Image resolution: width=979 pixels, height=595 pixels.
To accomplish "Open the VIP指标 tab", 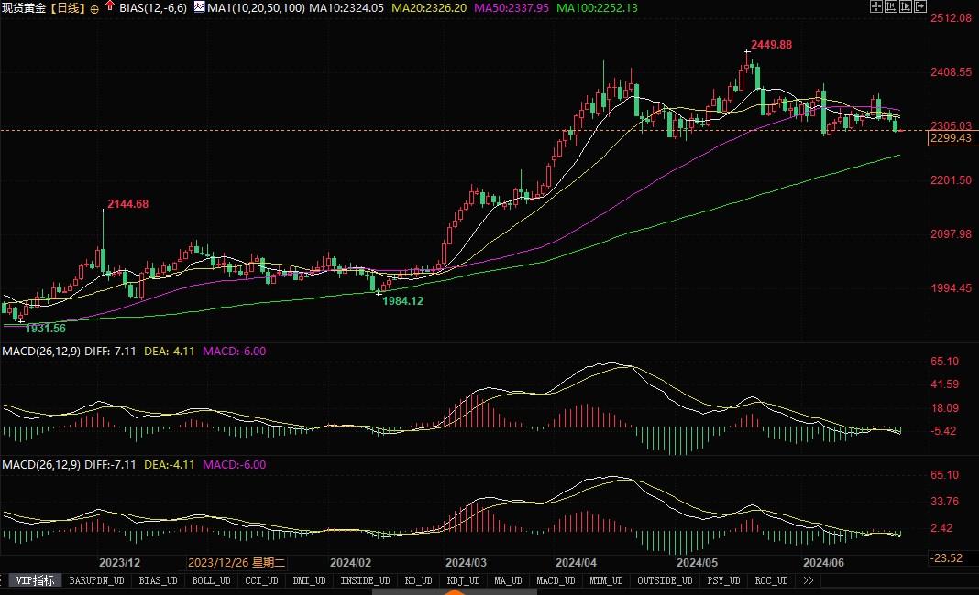I will coord(36,580).
